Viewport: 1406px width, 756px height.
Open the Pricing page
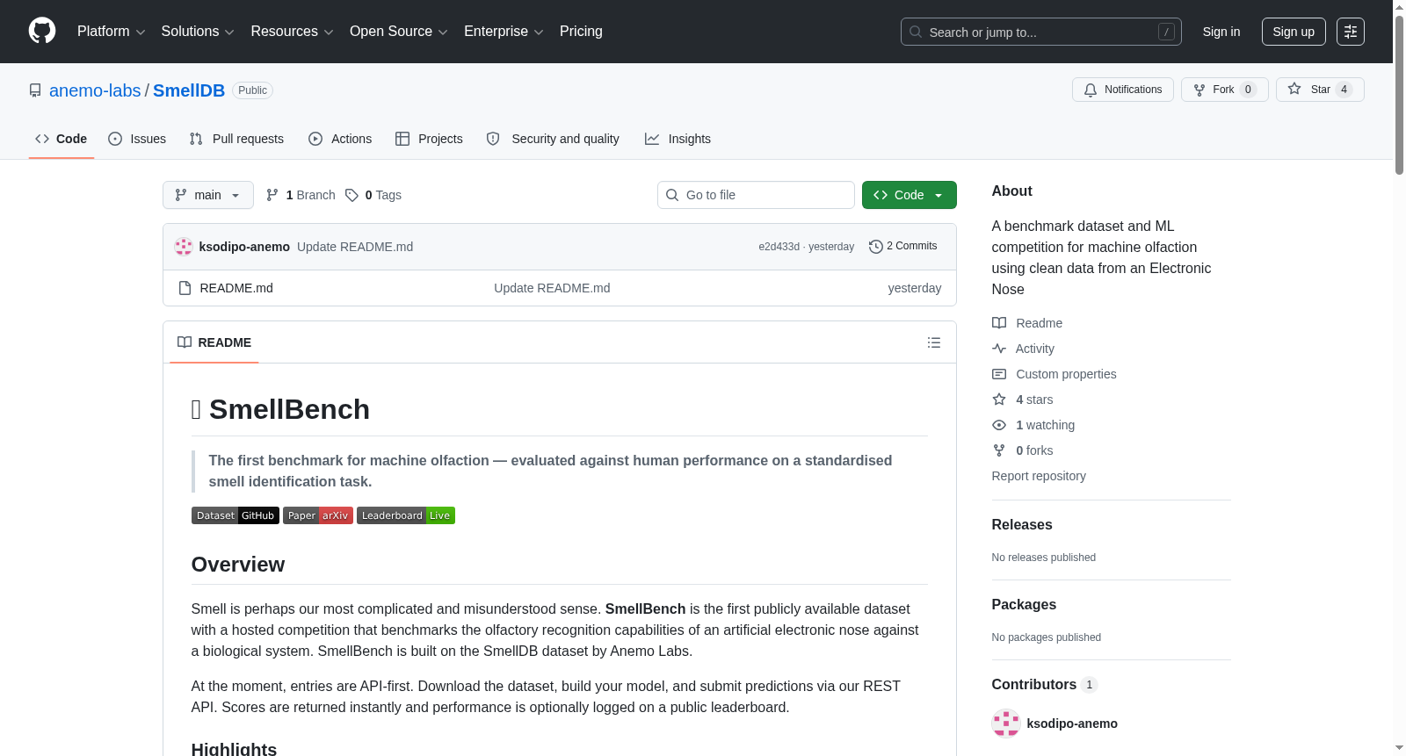581,32
